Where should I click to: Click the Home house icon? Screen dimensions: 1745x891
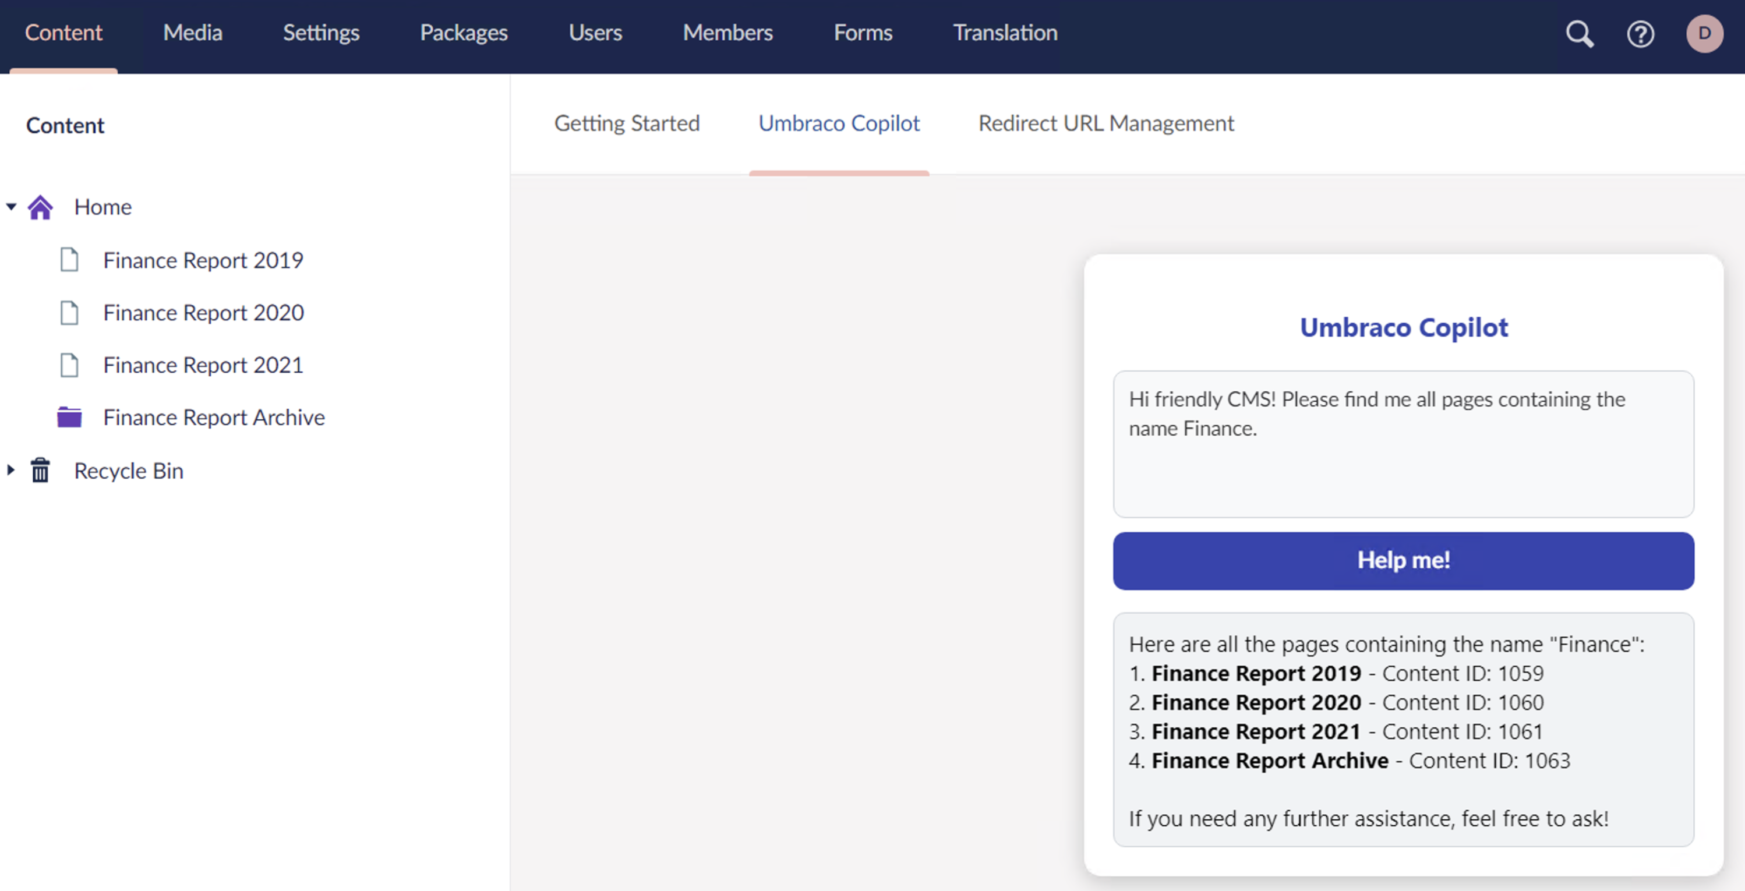coord(40,207)
